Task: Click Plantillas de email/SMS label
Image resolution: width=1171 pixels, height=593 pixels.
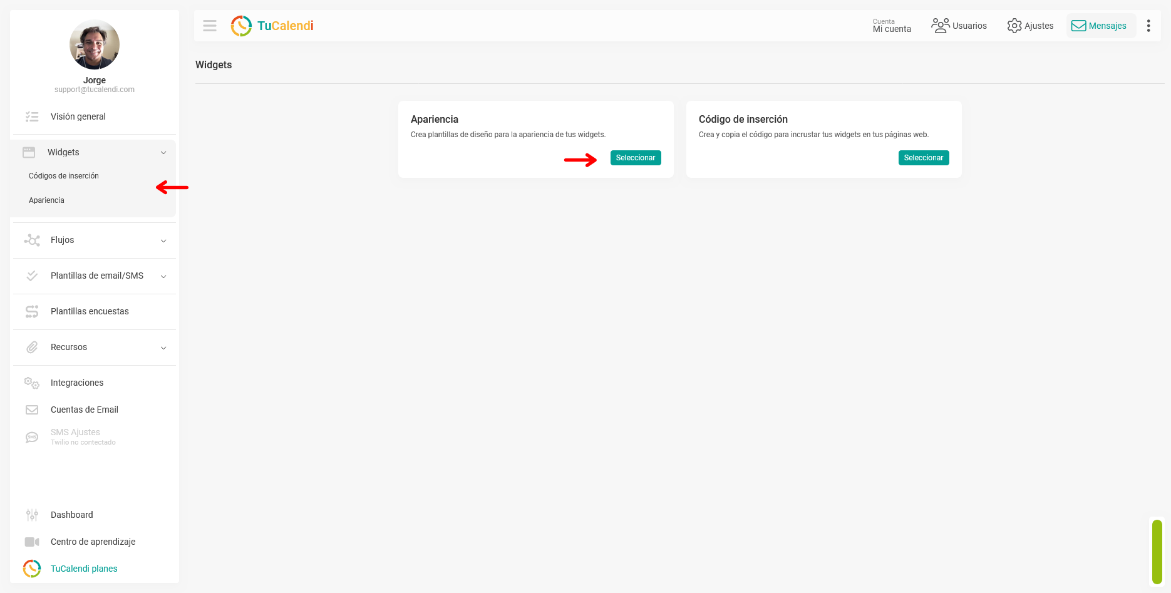Action: 97,276
